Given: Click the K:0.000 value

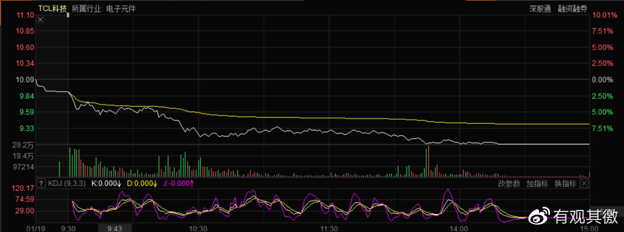Looking at the screenshot, I should tap(107, 183).
